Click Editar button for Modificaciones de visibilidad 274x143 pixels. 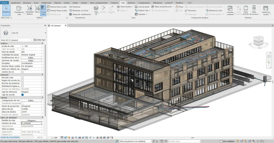click(x=31, y=57)
